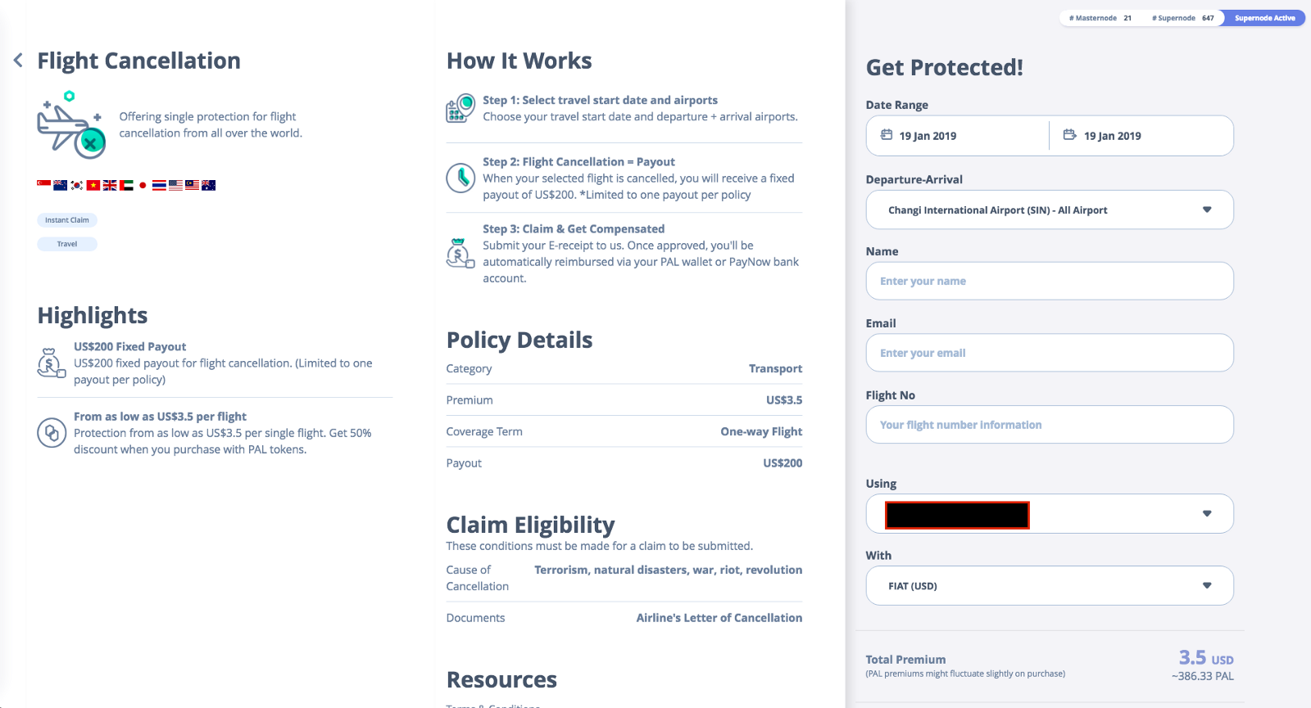
Task: Click the PAL token discount icon
Action: click(x=52, y=432)
